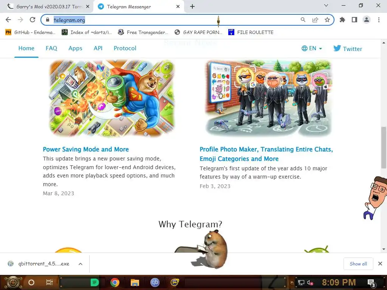Open qBittorrent from the taskbar
The image size is (387, 290).
tap(155, 282)
